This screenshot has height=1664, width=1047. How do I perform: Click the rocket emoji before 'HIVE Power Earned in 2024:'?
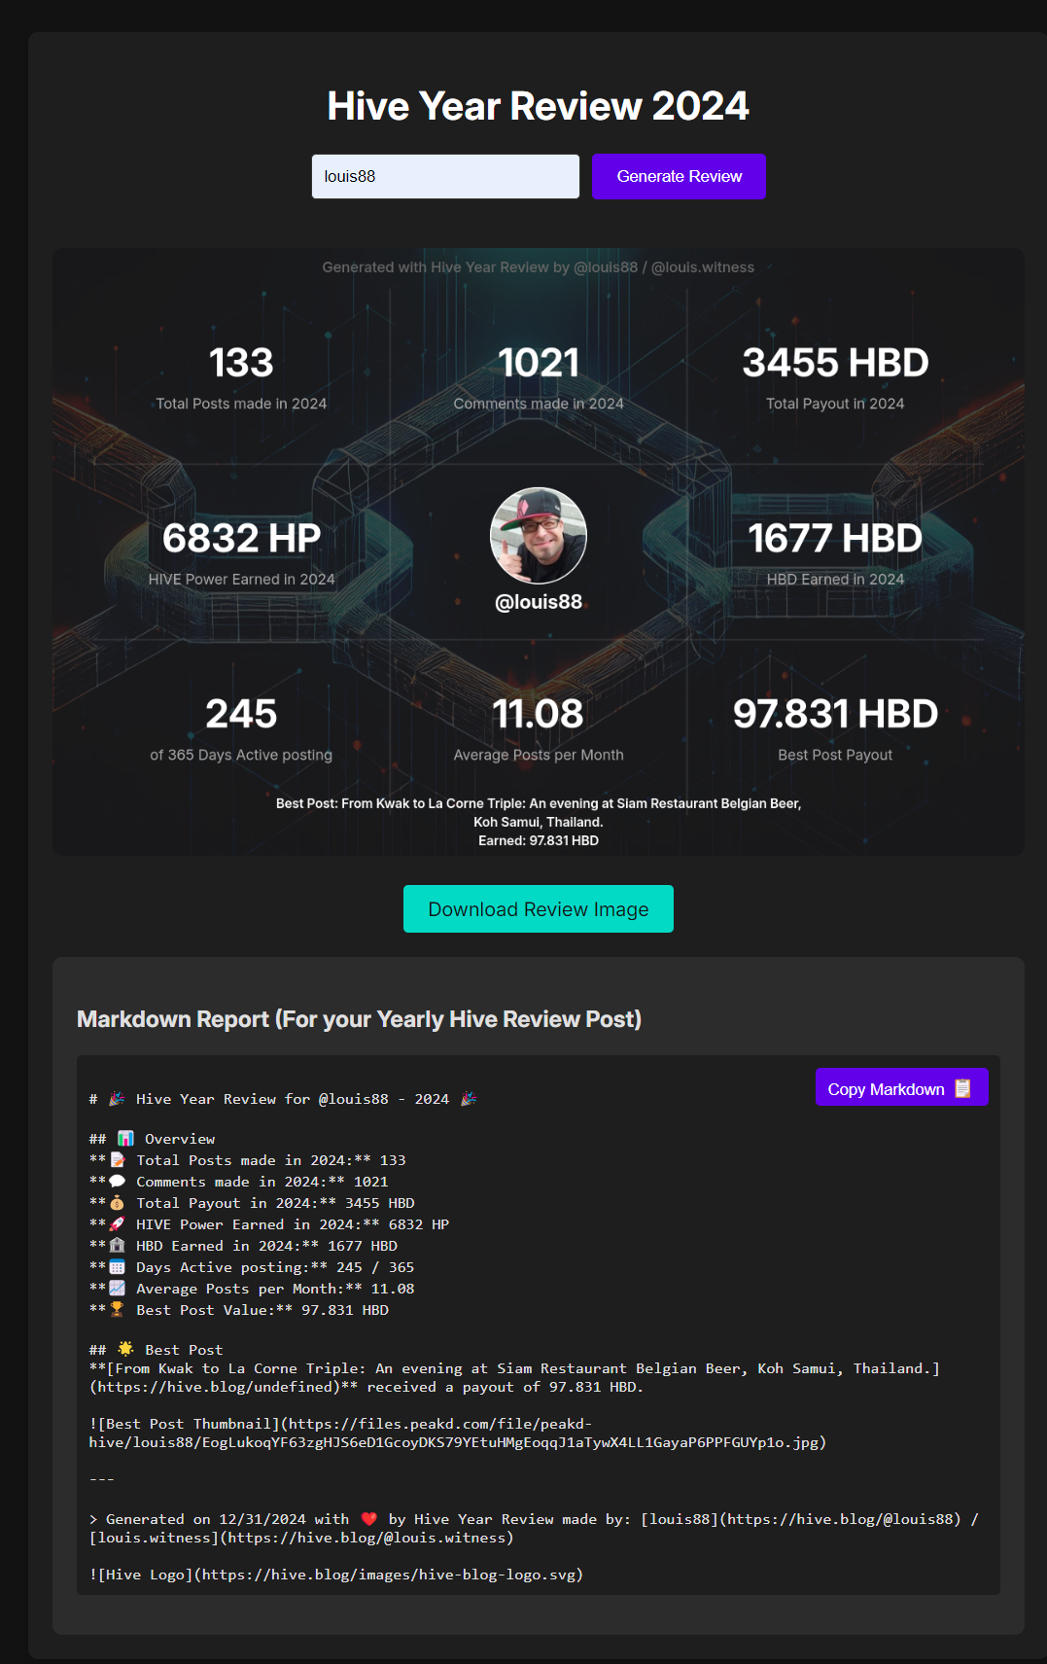(x=118, y=1224)
